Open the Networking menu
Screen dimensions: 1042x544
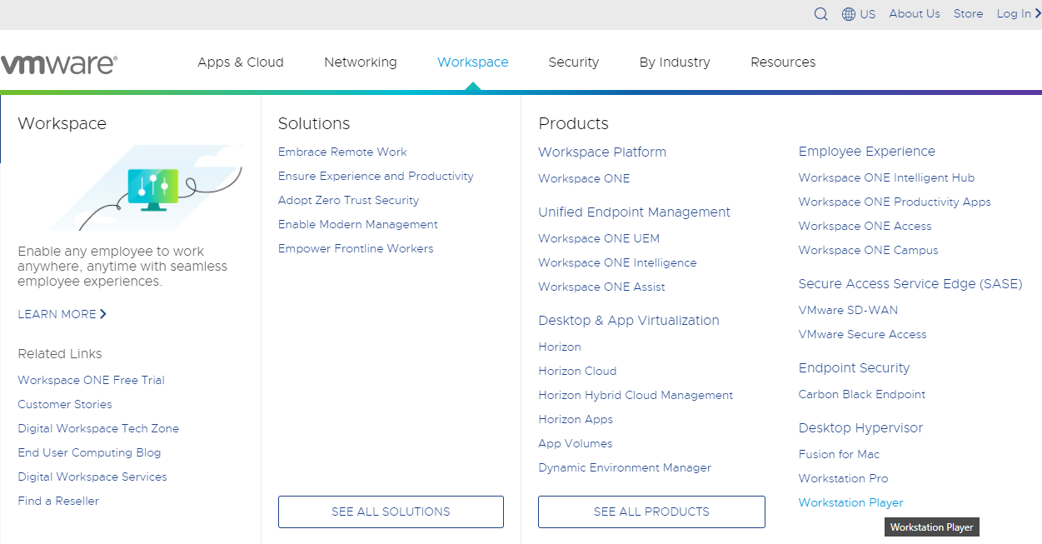pos(361,62)
